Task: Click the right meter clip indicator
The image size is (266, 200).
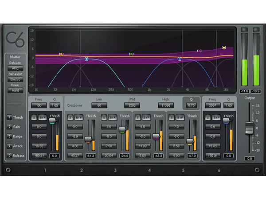Action: (x=256, y=29)
